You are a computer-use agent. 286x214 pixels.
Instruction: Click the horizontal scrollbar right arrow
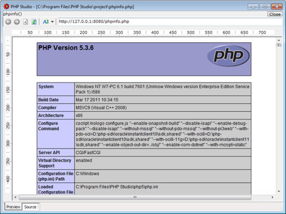pyautogui.click(x=272, y=197)
